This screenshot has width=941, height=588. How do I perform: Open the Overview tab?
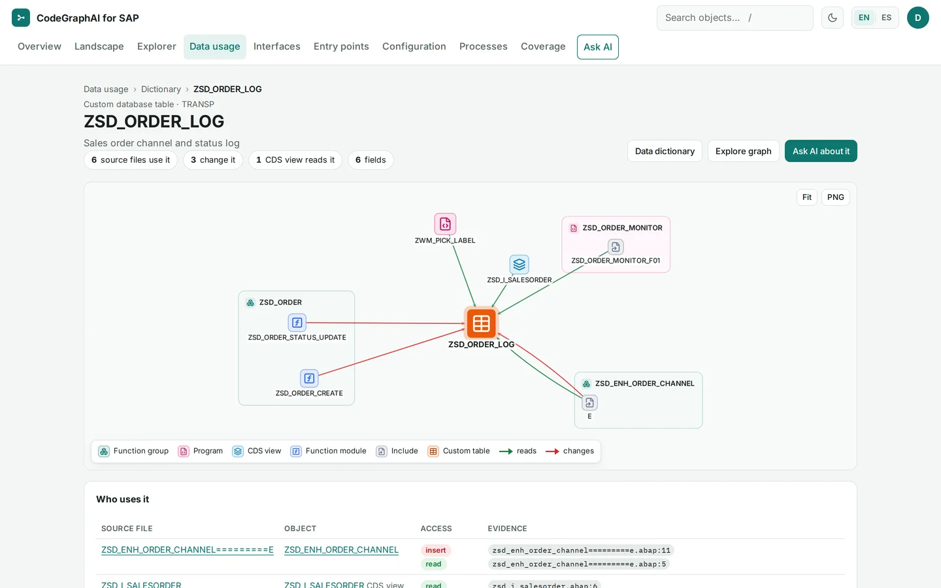tap(39, 46)
